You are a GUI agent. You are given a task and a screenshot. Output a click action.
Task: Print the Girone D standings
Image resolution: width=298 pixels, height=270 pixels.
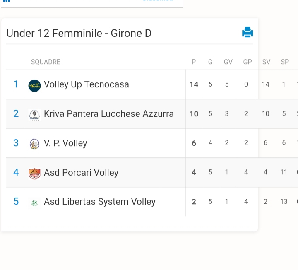tap(248, 32)
